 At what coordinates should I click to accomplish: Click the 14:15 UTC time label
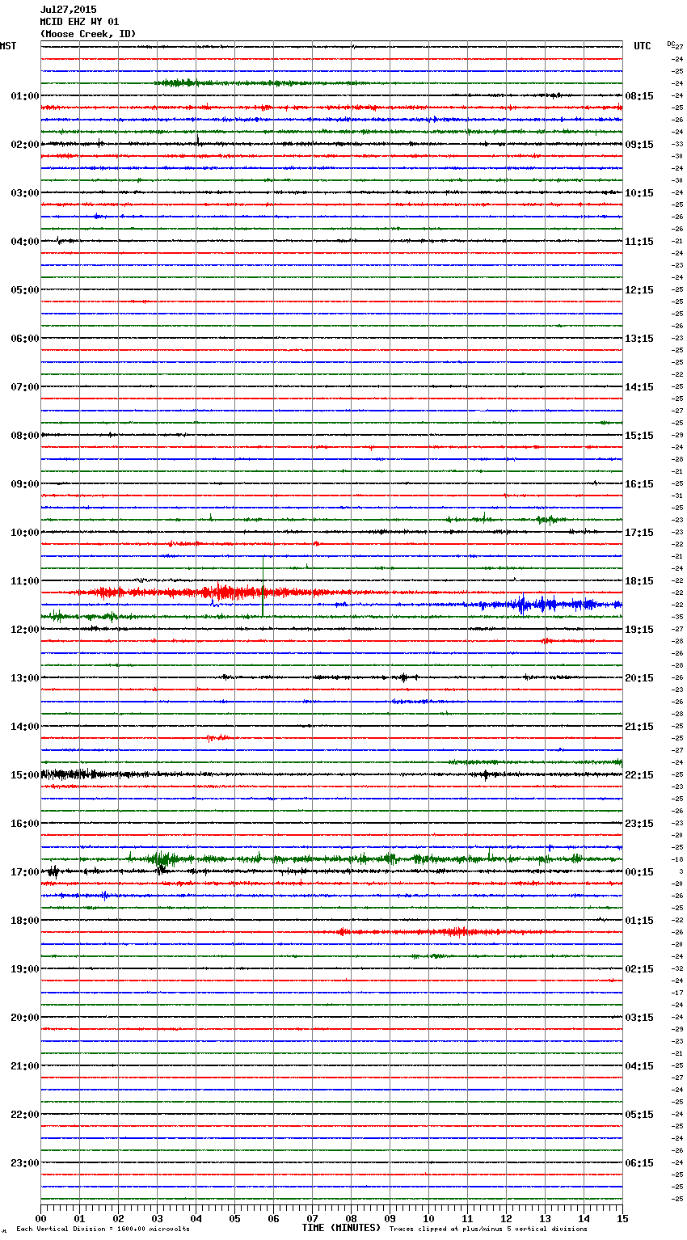pos(639,387)
